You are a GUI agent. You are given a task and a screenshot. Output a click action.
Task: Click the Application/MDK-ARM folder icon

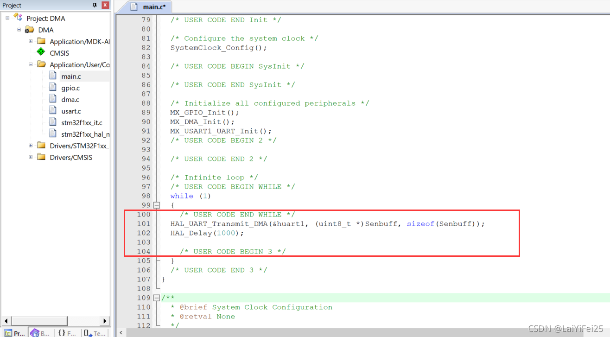(41, 41)
